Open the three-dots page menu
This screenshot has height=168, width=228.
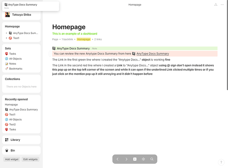point(222,5)
